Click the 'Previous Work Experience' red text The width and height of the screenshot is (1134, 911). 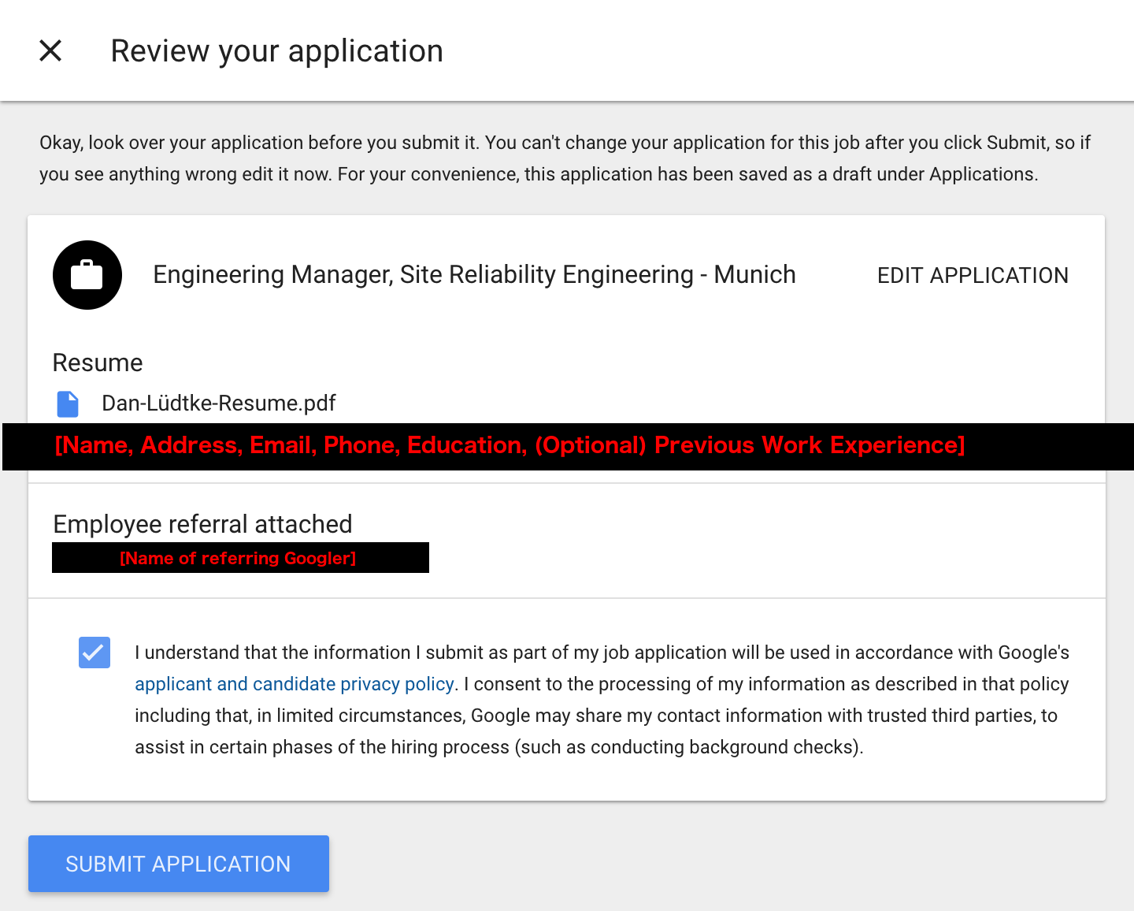pyautogui.click(x=809, y=446)
